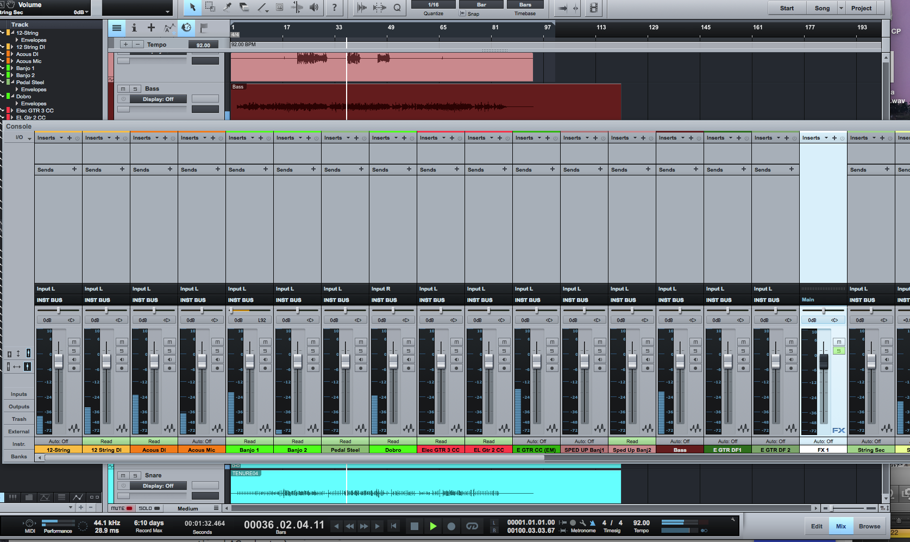Screen dimensions: 910x542
Task: Open the Edit tab
Action: tap(817, 526)
